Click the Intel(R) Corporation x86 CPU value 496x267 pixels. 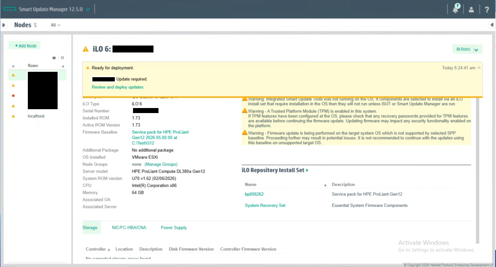coord(154,186)
